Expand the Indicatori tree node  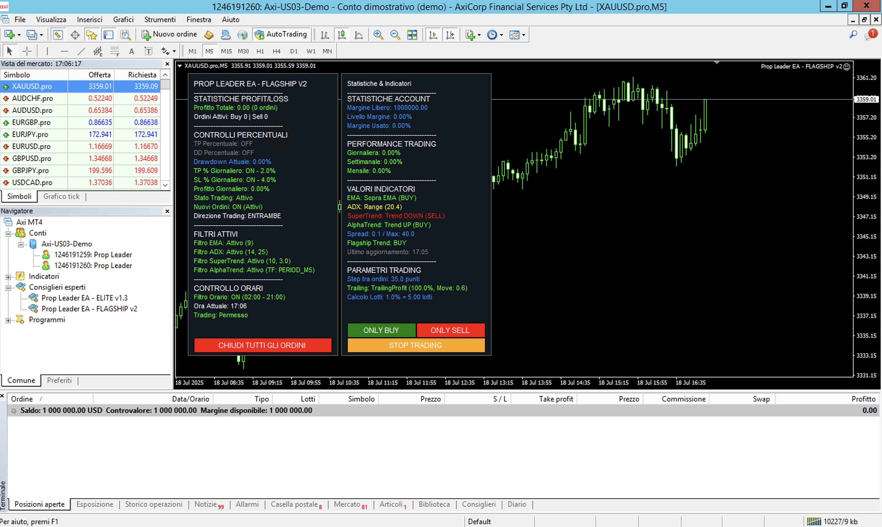tap(8, 277)
